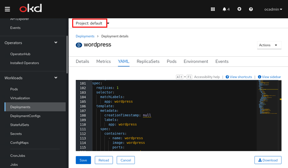Toggle the hamburger navigation menu
Image resolution: width=288 pixels, height=168 pixels.
coord(7,9)
